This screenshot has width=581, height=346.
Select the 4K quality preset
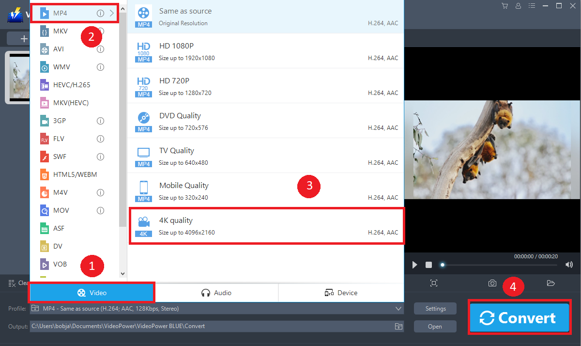tap(266, 226)
